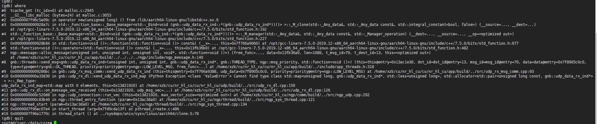Image resolution: width=597 pixels, height=124 pixels.
Task: Click frame #16 thread_start at clone.S:78
Action: [x=100, y=114]
